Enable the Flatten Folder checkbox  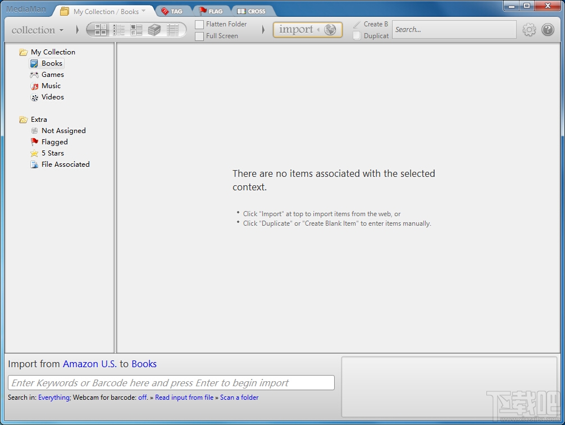199,25
